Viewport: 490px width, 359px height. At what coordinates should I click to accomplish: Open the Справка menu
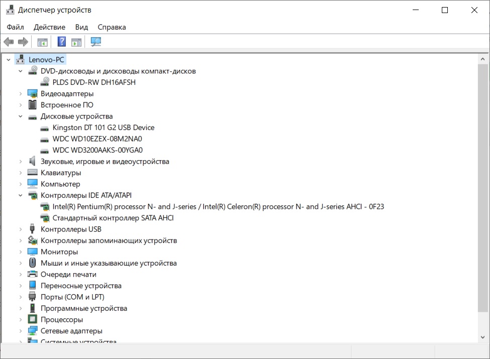(111, 27)
